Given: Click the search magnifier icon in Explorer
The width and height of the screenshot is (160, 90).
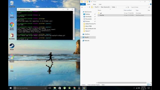Looking at the screenshot, I should [149, 7].
